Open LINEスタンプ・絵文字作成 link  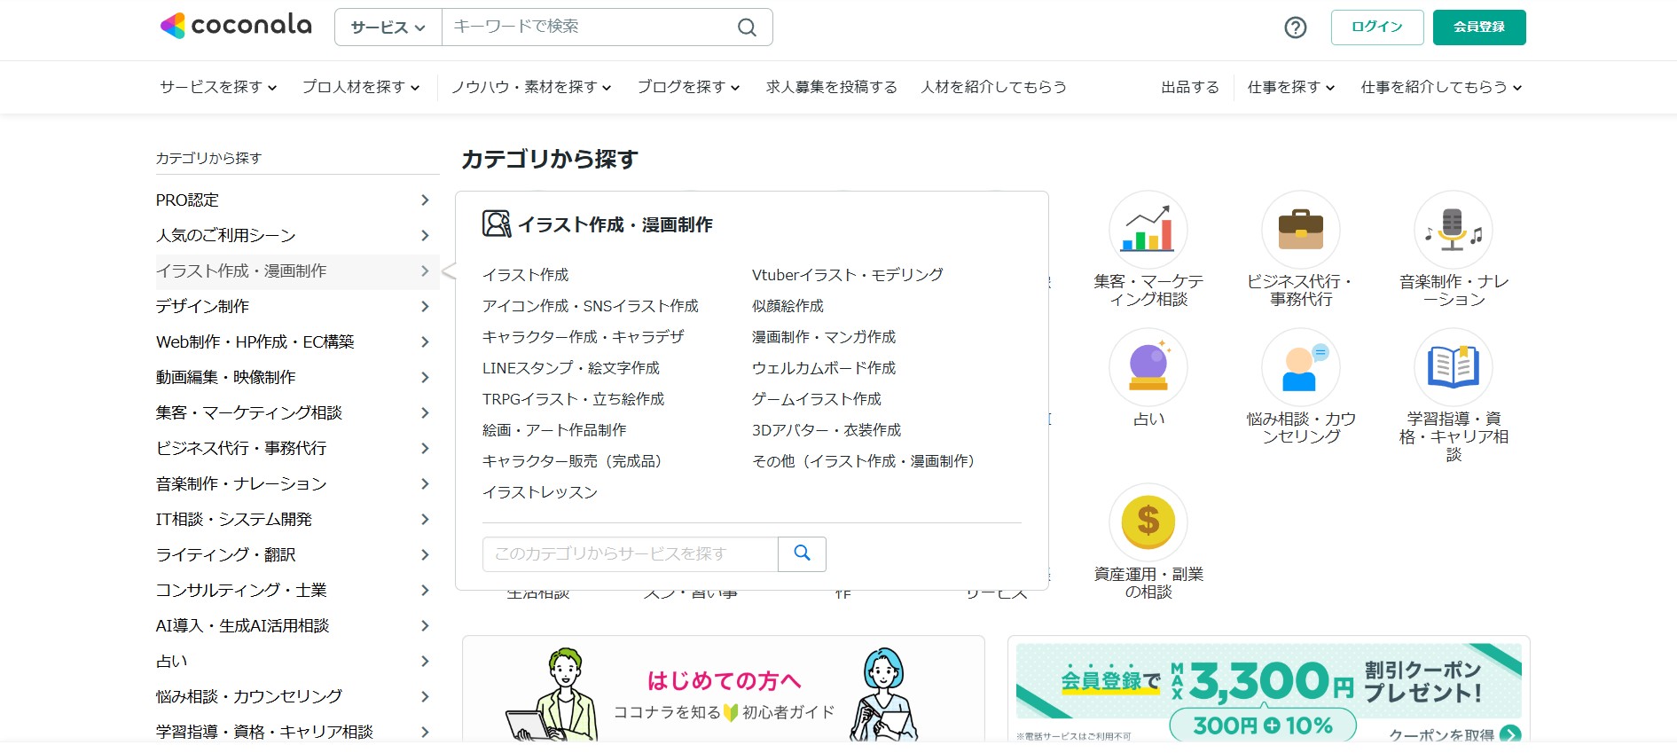pyautogui.click(x=571, y=368)
